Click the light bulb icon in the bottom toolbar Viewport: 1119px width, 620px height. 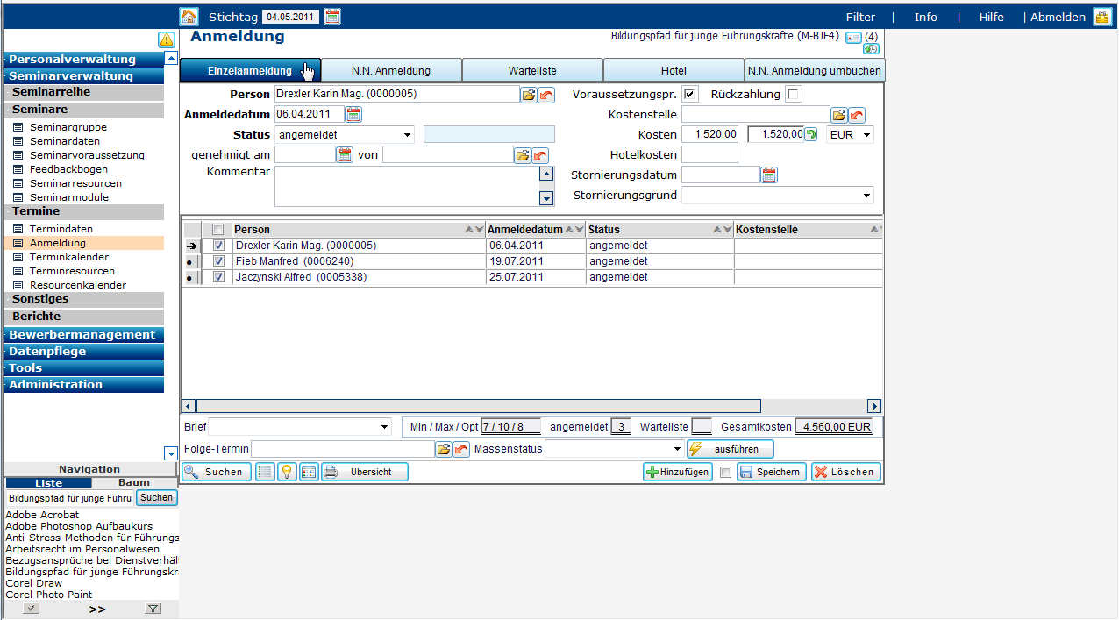(287, 472)
